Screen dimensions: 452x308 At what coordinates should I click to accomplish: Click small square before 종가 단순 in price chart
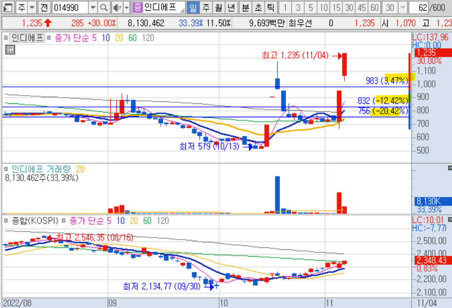(49, 38)
